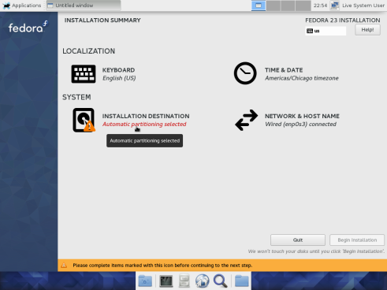Switch to the fourth workspace
Image resolution: width=387 pixels, height=290 pixels.
(x=303, y=6)
